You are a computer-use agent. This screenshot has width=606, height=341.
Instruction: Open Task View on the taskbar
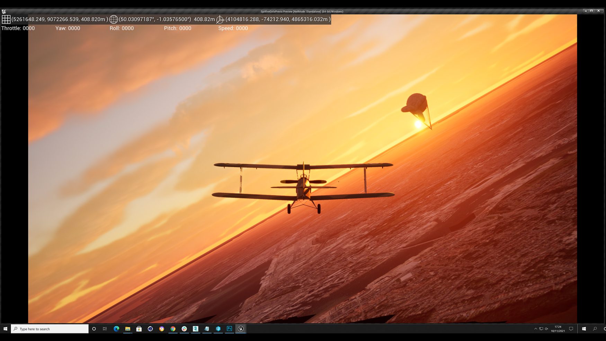pos(105,329)
